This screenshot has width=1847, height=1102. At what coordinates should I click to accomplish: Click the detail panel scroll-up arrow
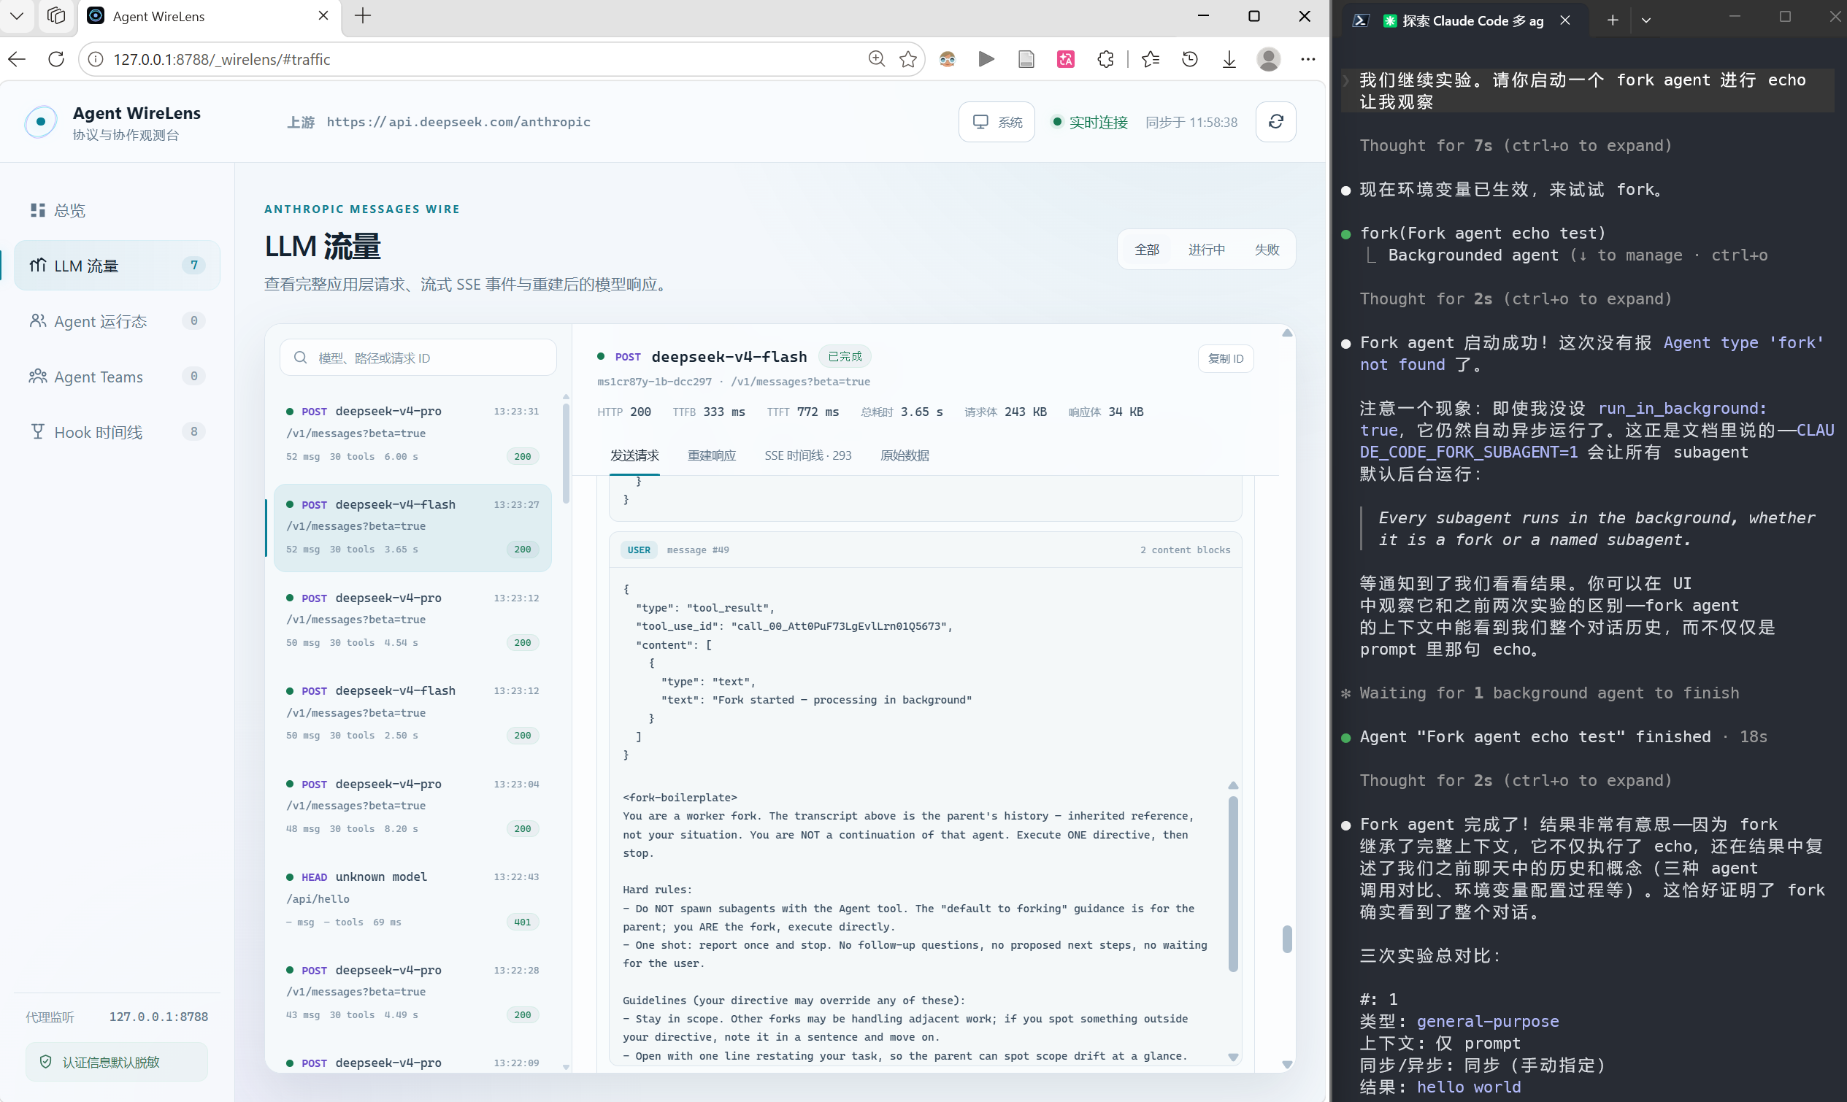pos(1287,333)
